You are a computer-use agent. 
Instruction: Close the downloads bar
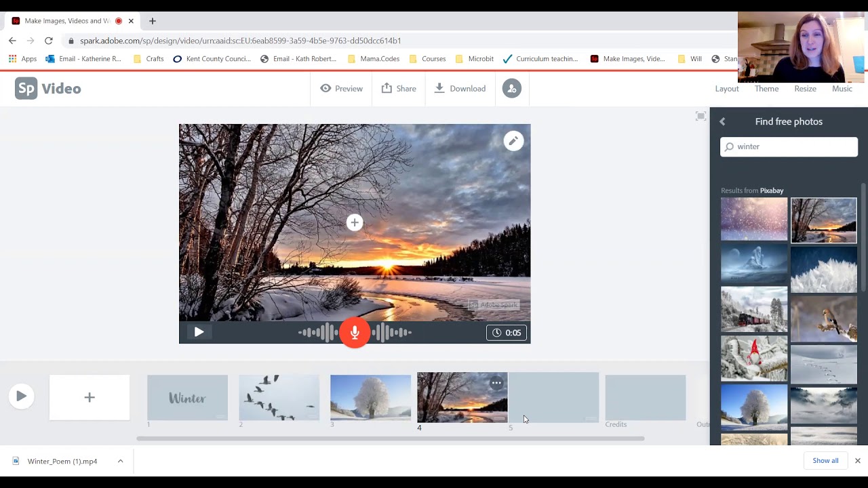pyautogui.click(x=857, y=461)
